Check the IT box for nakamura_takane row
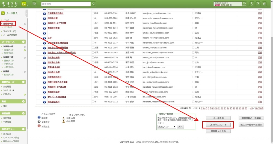The height and width of the screenshot is (144, 273). pos(193,28)
